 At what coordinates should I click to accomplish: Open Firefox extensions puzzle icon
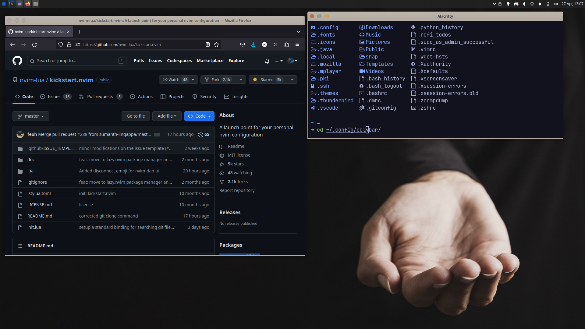(286, 44)
